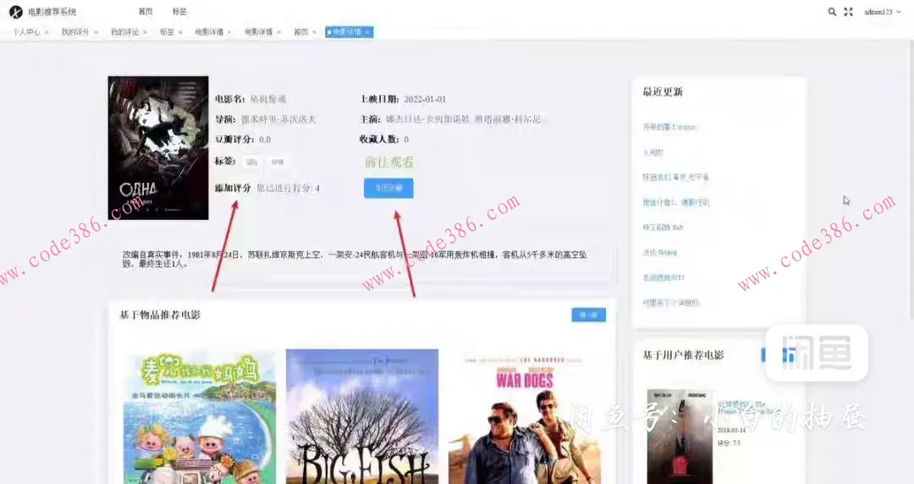The width and height of the screenshot is (914, 484).
Task: Switch to the 个人中心 tab
Action: [26, 32]
